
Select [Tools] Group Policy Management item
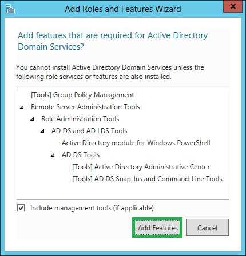pyautogui.click(x=82, y=95)
